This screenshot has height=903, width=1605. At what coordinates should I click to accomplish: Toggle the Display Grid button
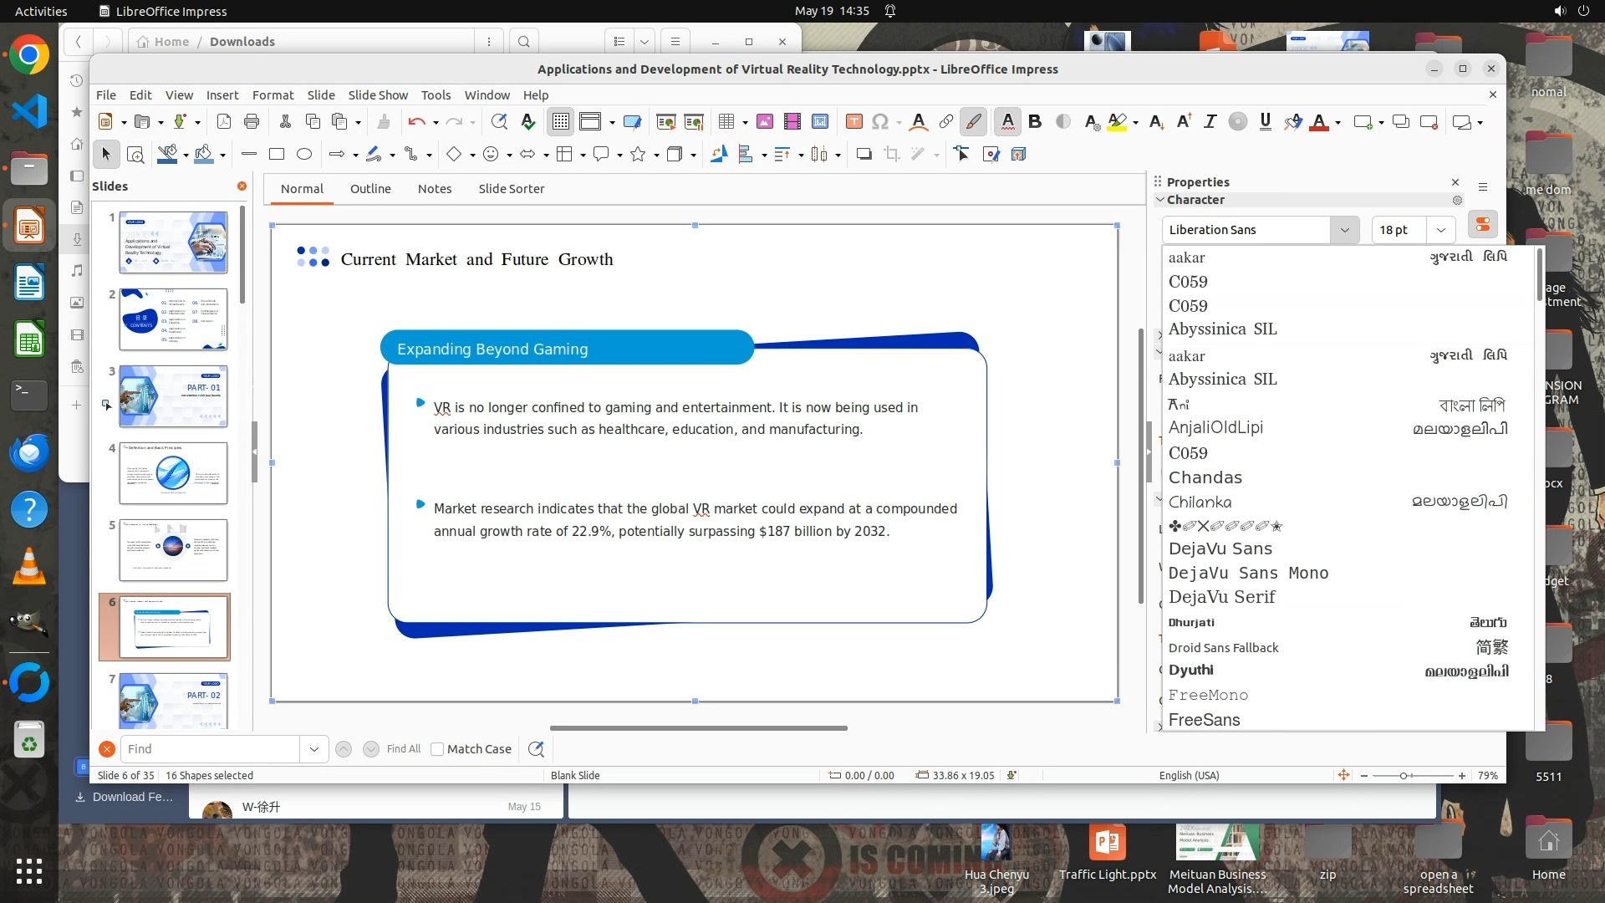click(560, 122)
